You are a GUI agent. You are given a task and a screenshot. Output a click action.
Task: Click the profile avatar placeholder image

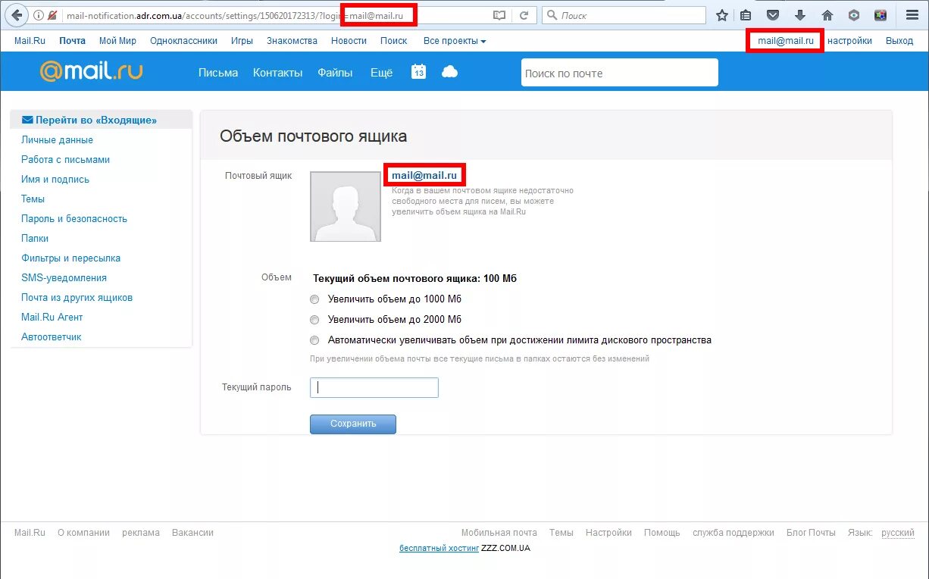[x=346, y=206]
